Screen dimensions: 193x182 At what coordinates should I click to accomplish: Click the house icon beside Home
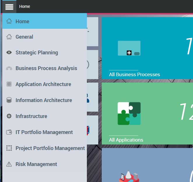(9, 21)
